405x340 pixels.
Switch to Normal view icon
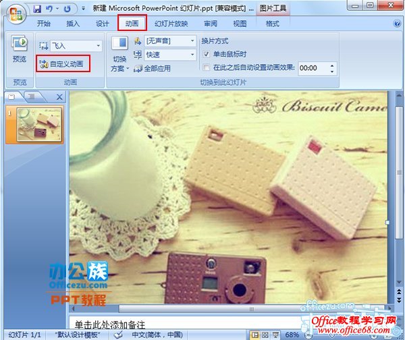255,335
